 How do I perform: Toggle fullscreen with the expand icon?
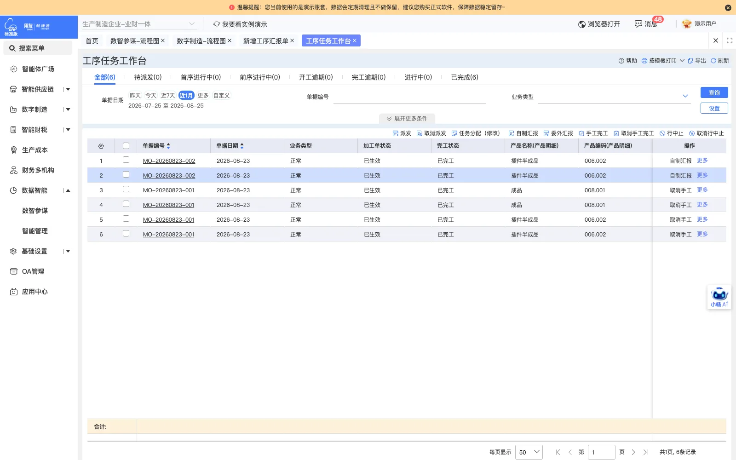pyautogui.click(x=730, y=40)
